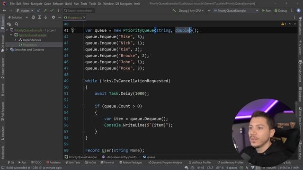Open the Terminal tool window

pyautogui.click(x=107, y=162)
